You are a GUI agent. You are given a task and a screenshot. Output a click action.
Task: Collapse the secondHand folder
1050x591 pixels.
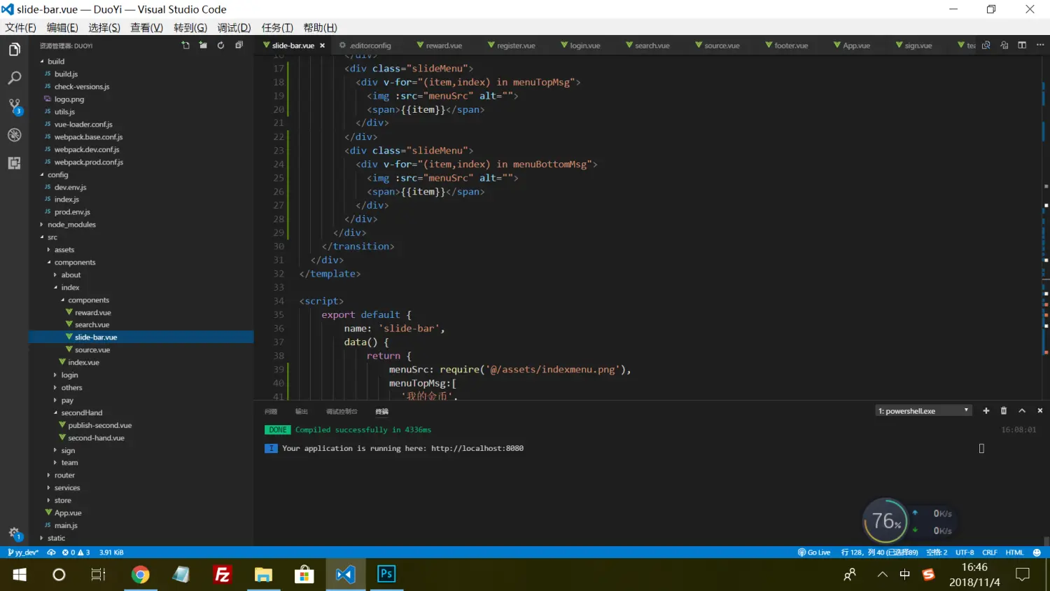tap(82, 413)
